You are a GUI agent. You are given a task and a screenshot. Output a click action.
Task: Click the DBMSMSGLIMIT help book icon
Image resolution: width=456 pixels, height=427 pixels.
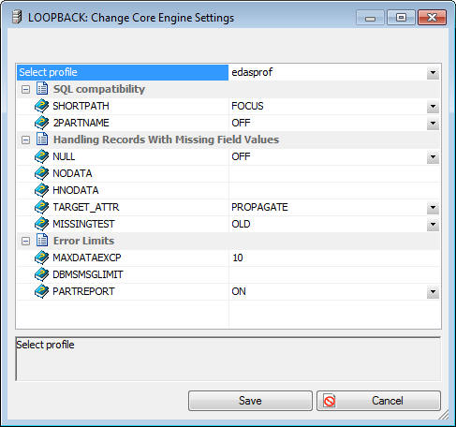pyautogui.click(x=41, y=274)
